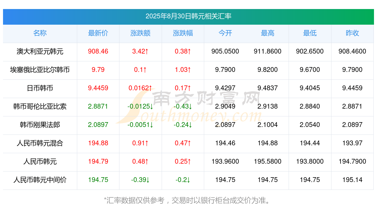Screen dimensions: 377x210
Task: Click low value 9.6700
Action: (x=310, y=70)
